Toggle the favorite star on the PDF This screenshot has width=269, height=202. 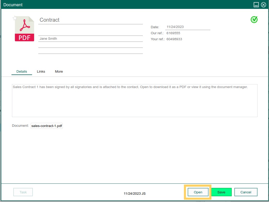pyautogui.click(x=15, y=18)
